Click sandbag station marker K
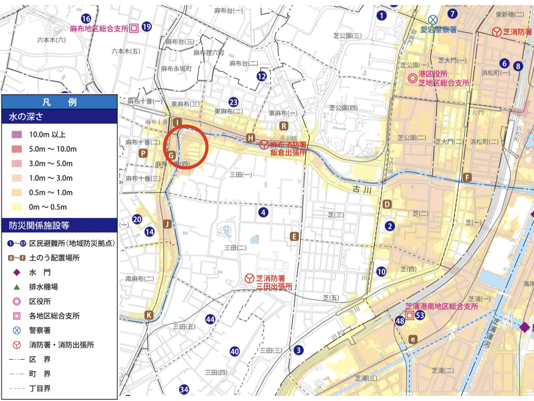This screenshot has width=534, height=401. 149,315
